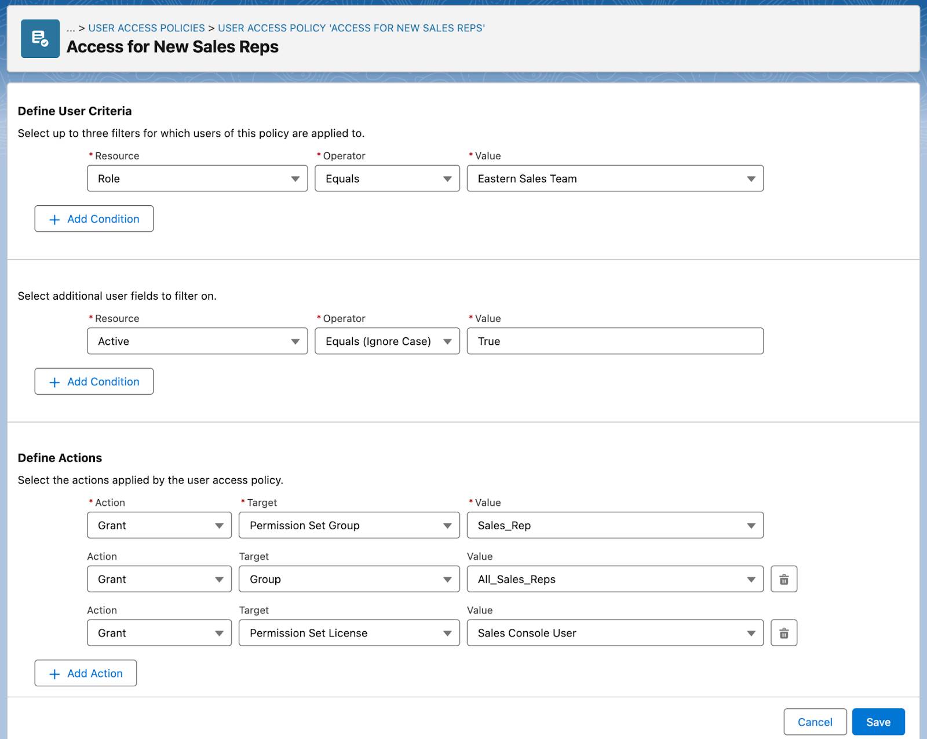Viewport: 927px width, 739px height.
Task: Click the Define Actions heading
Action: (x=60, y=458)
